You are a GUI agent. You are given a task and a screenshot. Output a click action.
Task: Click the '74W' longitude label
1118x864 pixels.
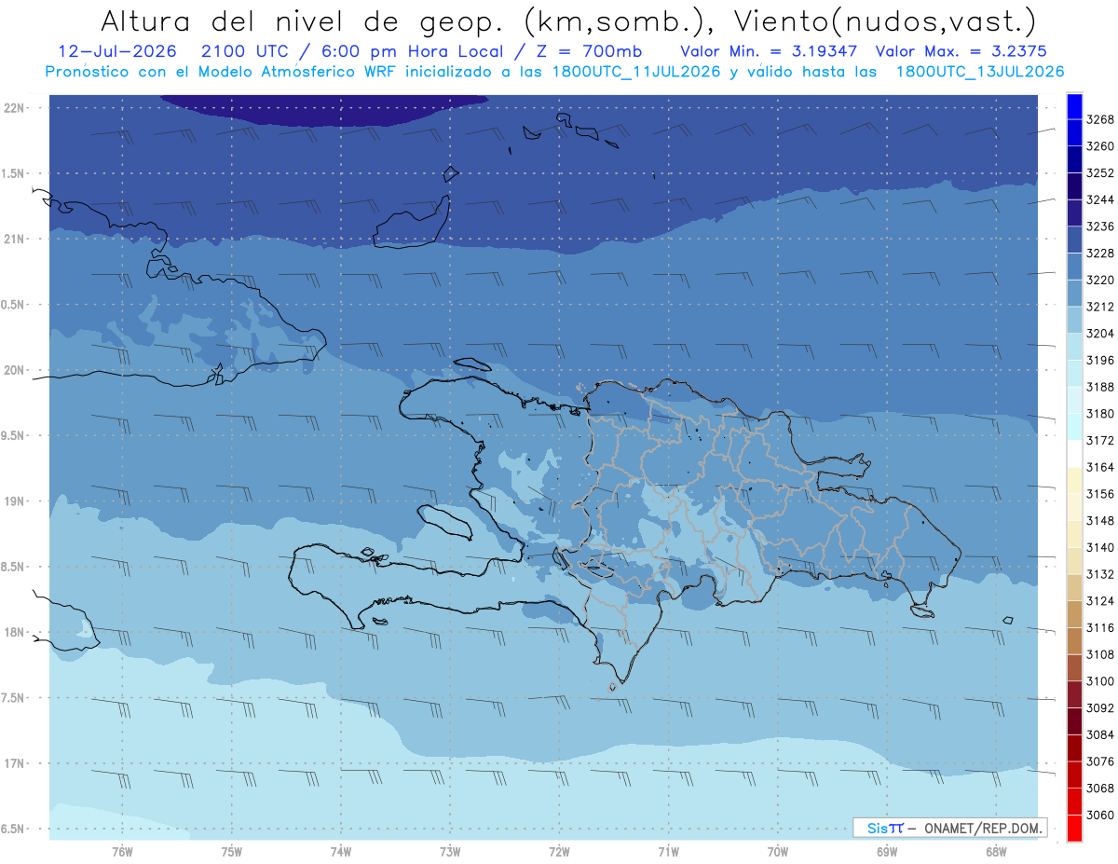tap(340, 852)
